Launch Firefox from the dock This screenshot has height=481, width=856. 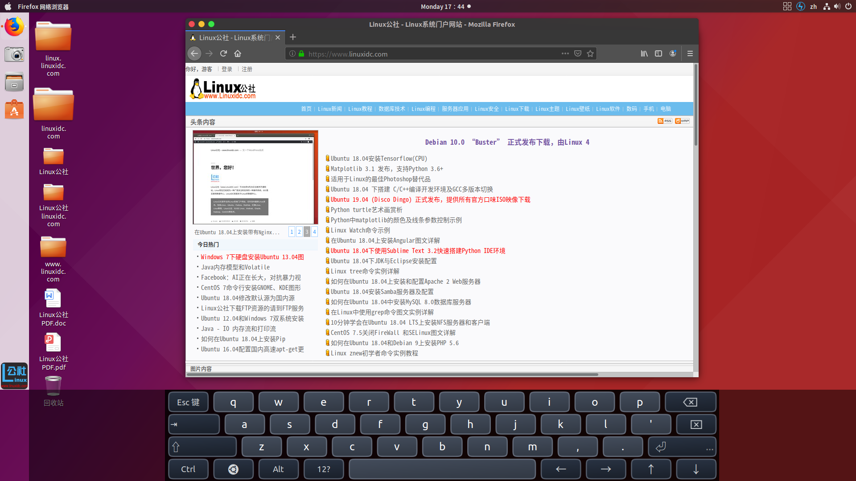tap(14, 27)
